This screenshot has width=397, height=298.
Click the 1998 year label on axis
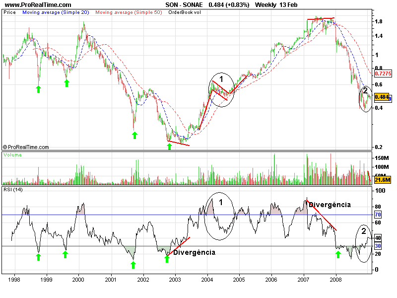tap(14, 280)
